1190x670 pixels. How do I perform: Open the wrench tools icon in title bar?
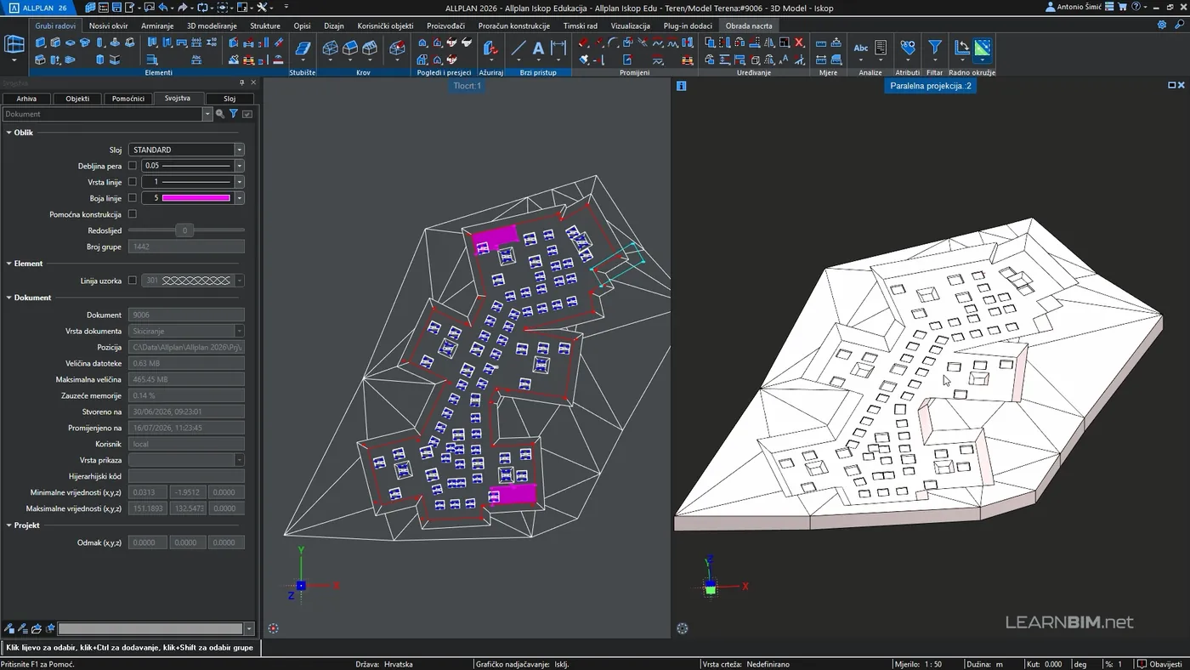pos(262,8)
